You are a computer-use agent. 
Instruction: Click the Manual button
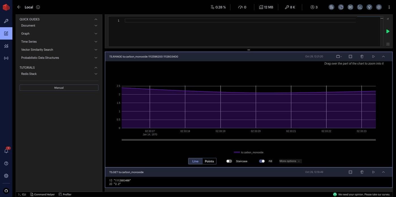pyautogui.click(x=59, y=88)
